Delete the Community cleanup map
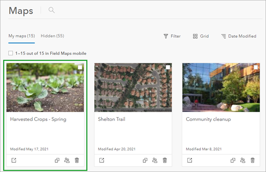The height and width of the screenshot is (172, 266). pos(253,160)
